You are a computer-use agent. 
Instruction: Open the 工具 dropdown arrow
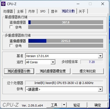pyautogui.click(x=64, y=105)
